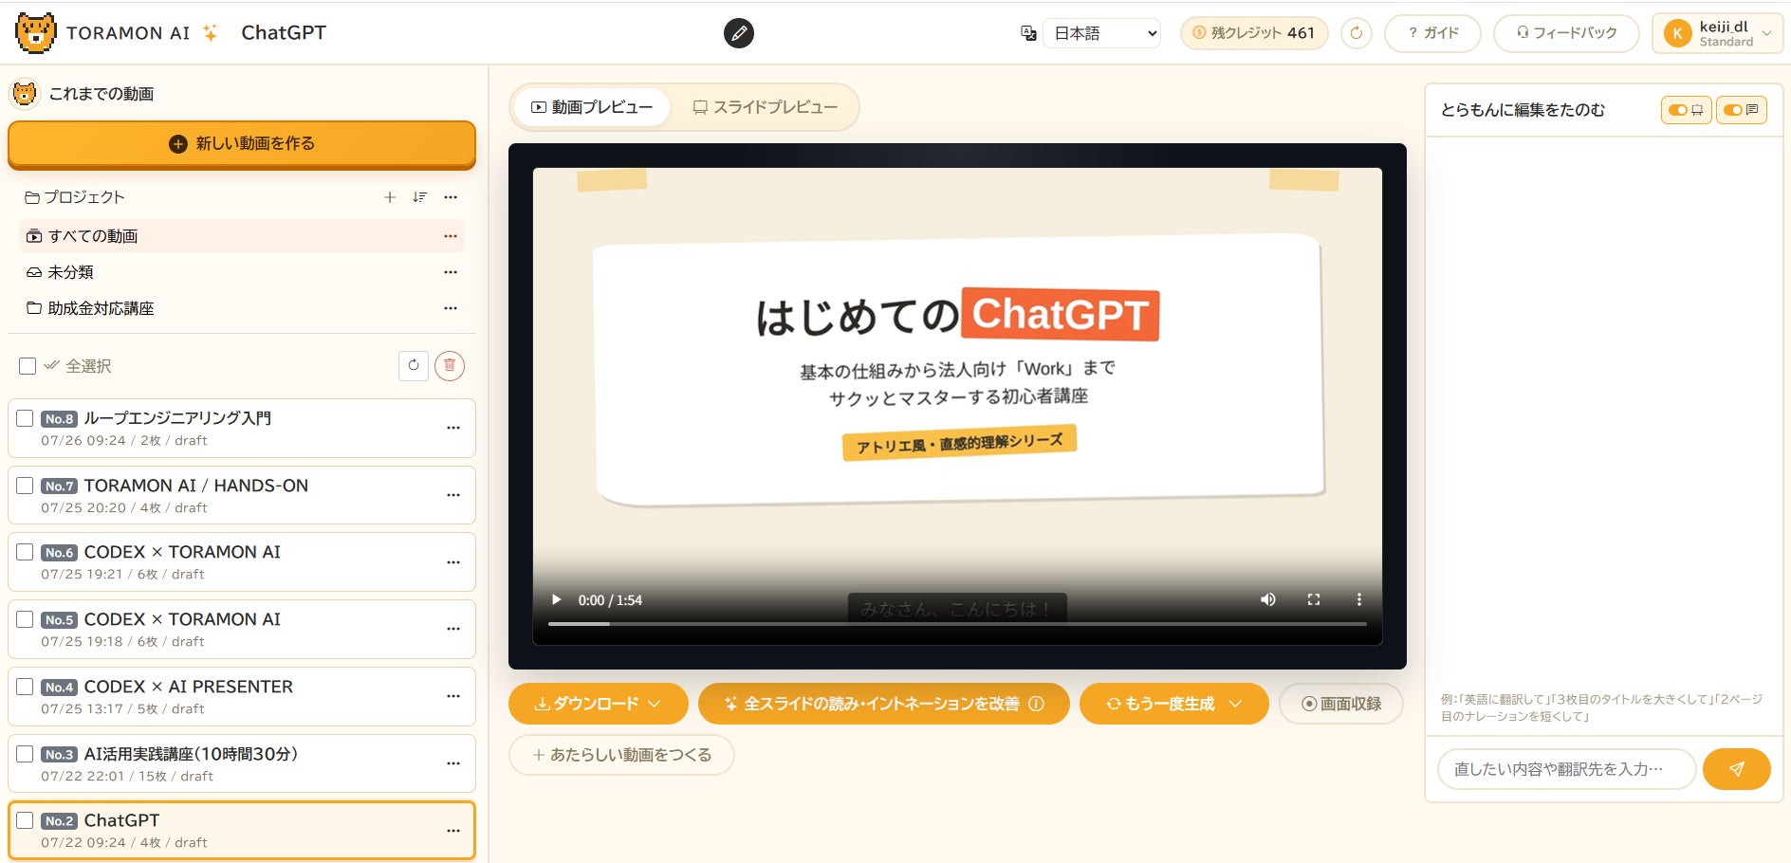Screen dimensions: 1791x863
Task: Click the video progress bar
Action: [957, 624]
